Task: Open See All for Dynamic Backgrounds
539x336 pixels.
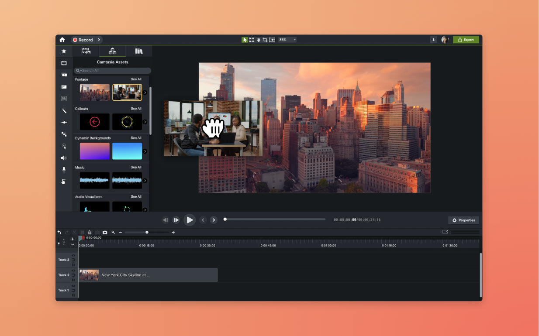Action: tap(136, 138)
